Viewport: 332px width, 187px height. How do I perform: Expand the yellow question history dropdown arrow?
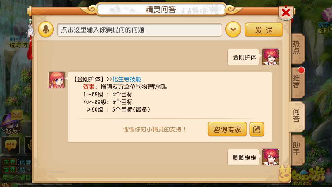point(233,30)
